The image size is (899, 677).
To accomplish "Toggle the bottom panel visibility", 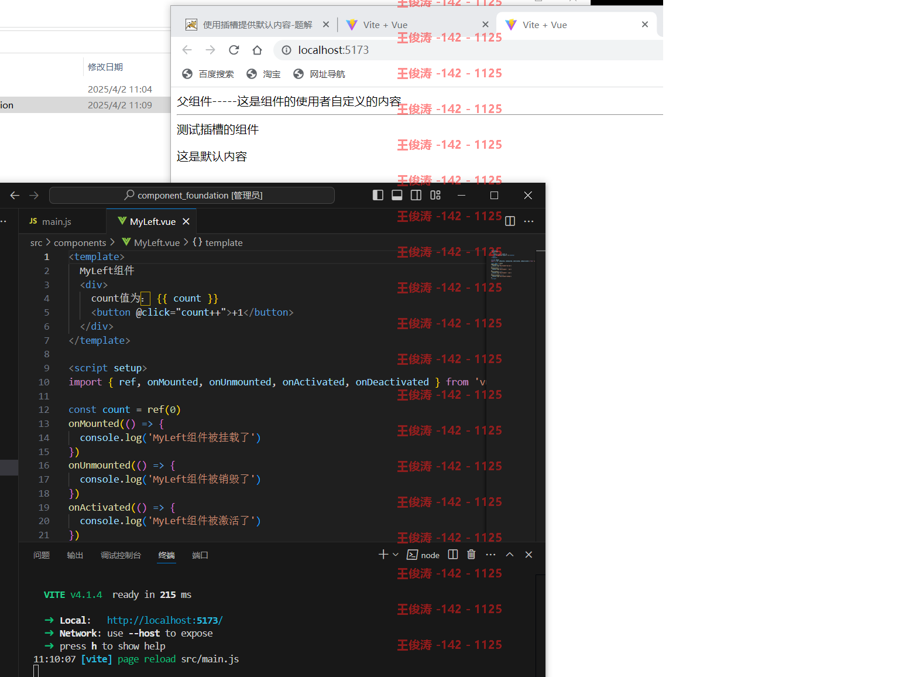I will (x=397, y=195).
